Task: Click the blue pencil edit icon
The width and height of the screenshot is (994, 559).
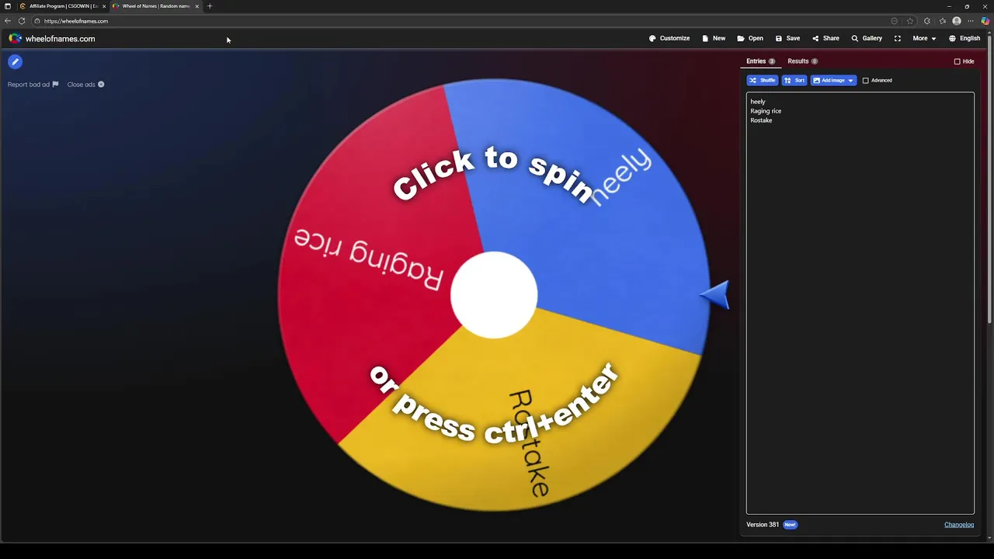Action: [15, 61]
